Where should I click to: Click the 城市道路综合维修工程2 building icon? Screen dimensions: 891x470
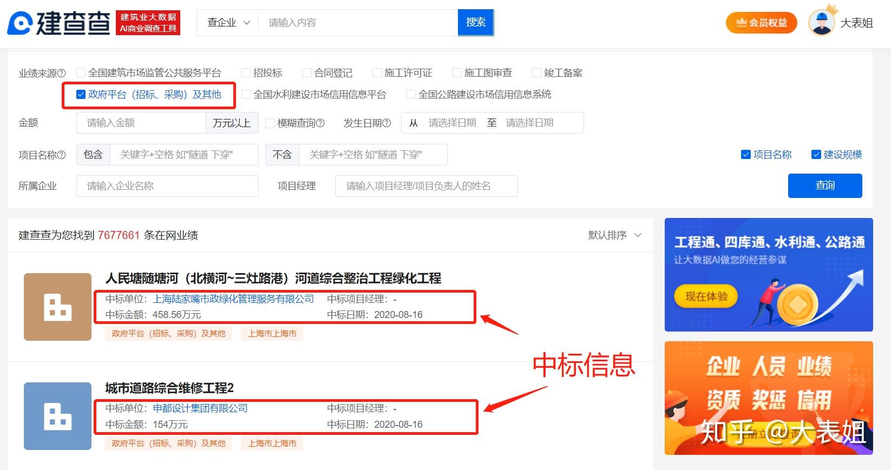click(x=57, y=416)
